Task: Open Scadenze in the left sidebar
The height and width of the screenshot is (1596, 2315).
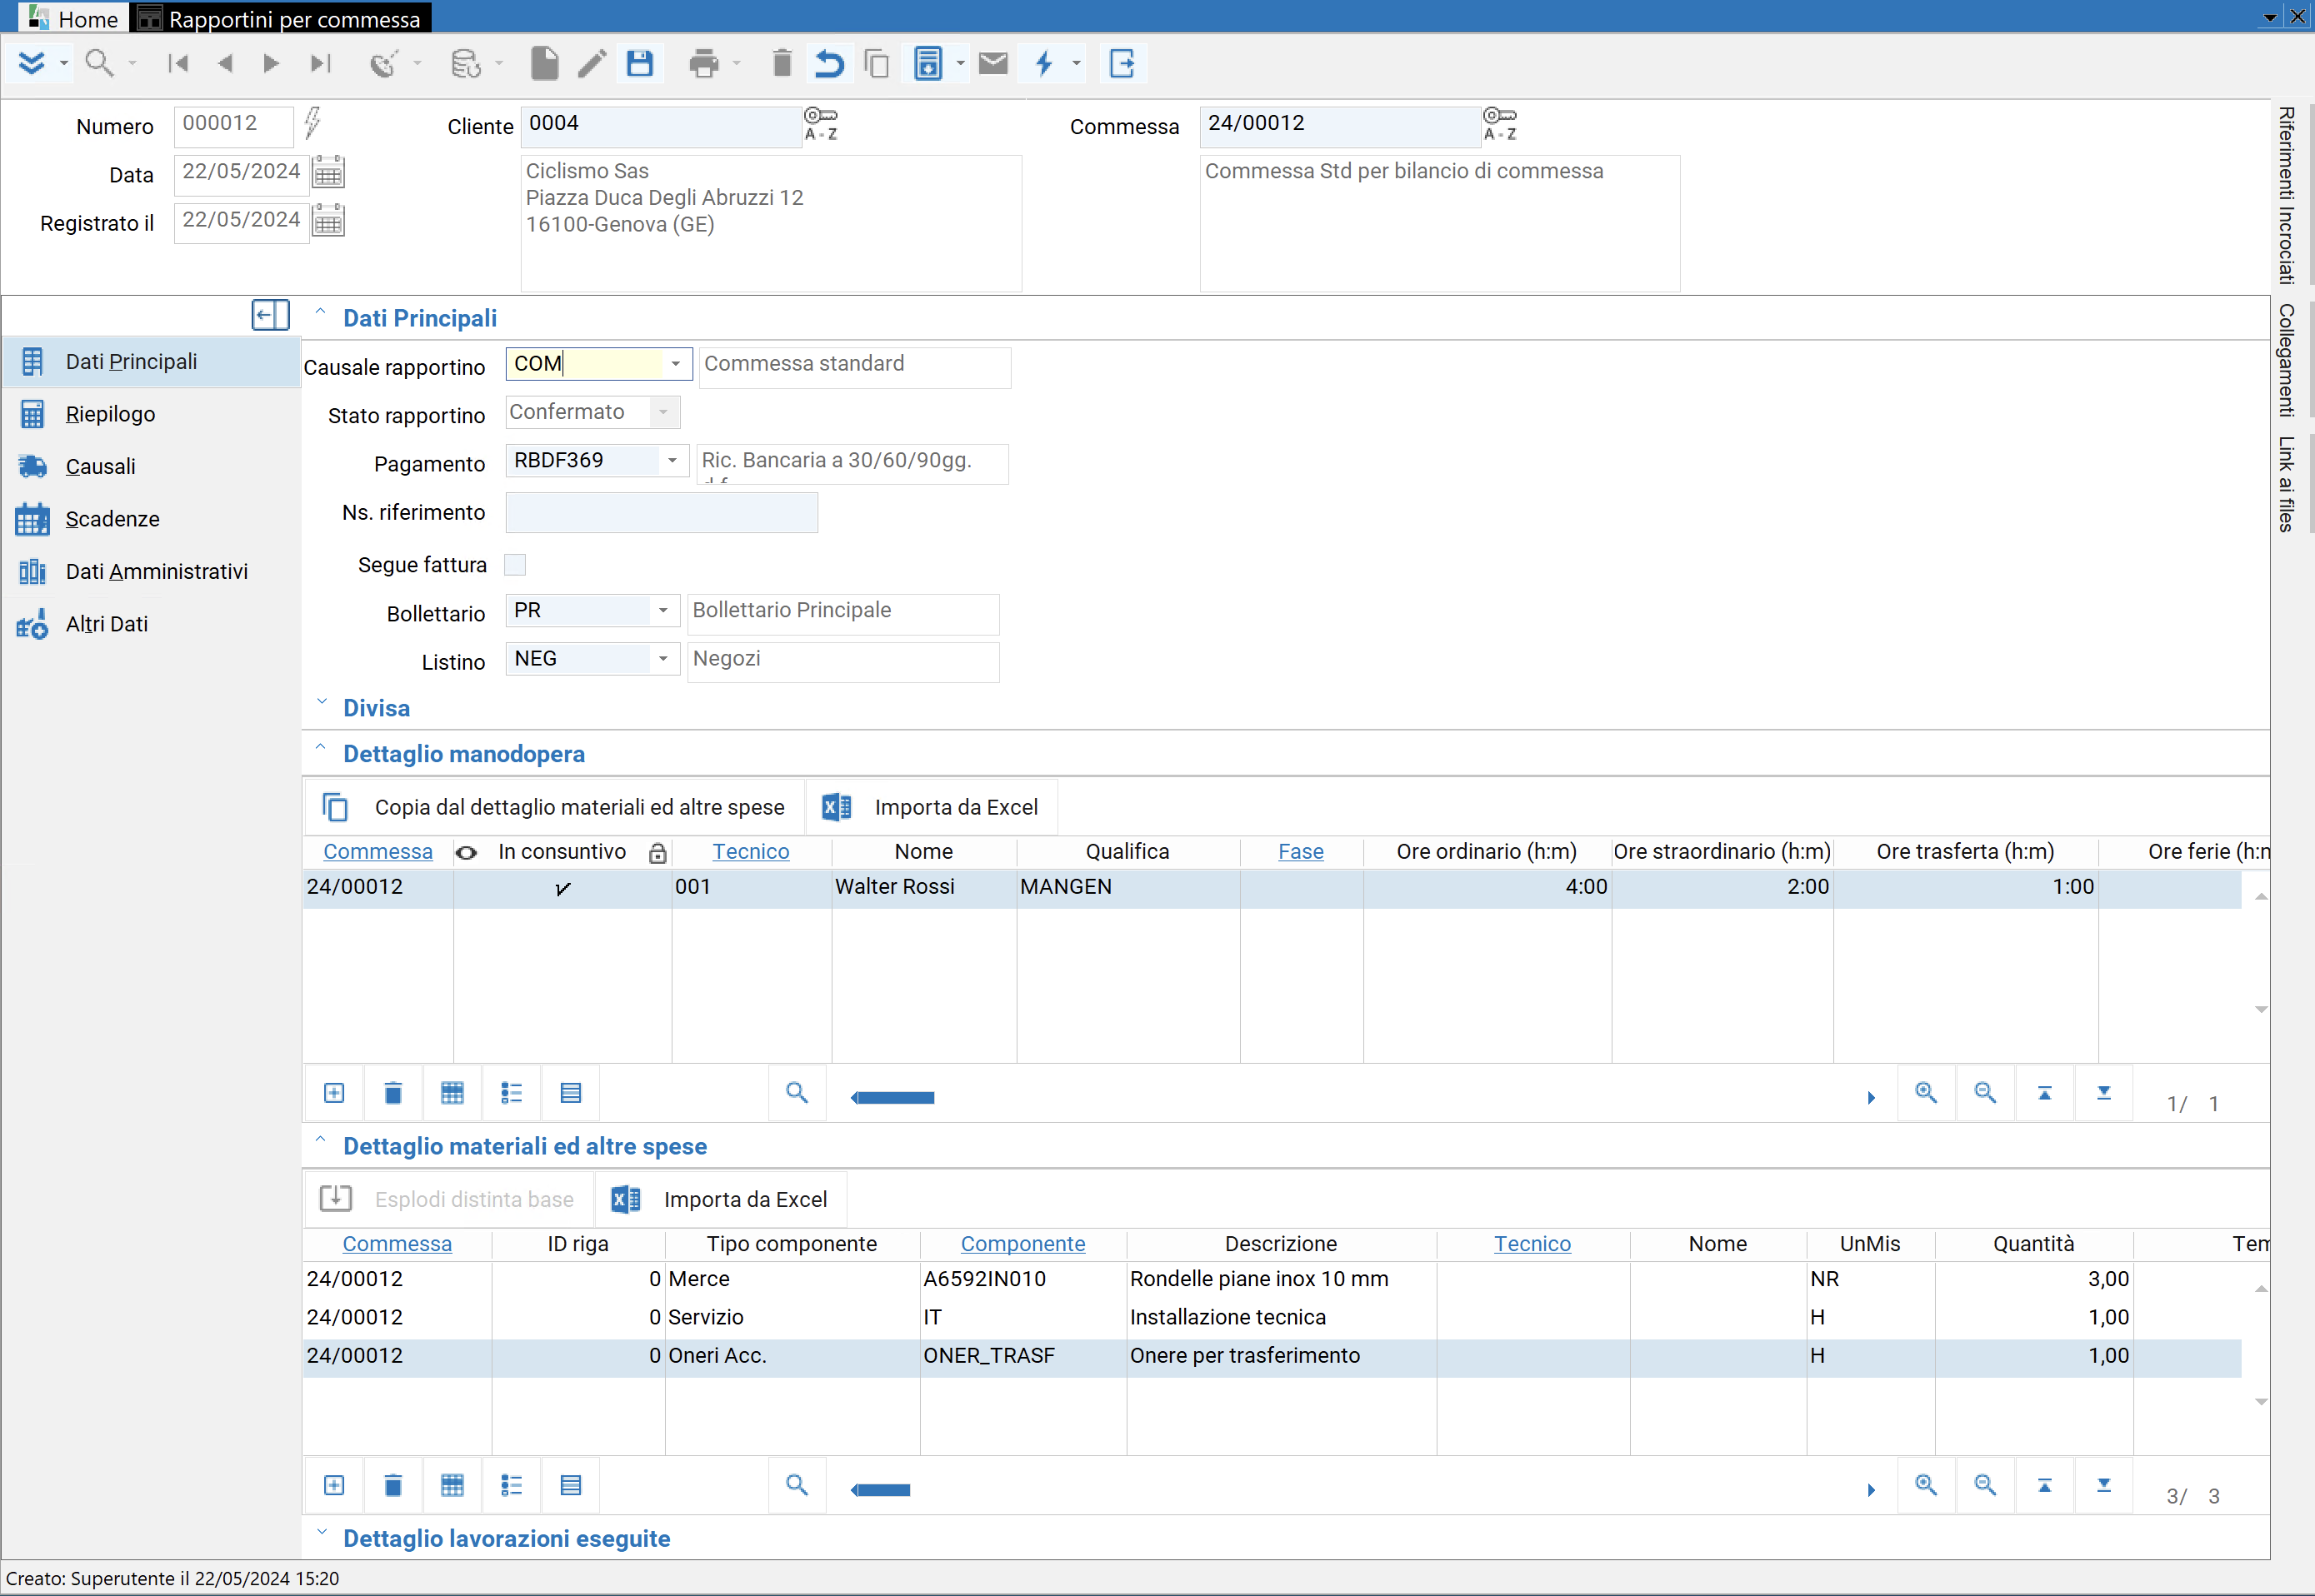Action: [112, 519]
